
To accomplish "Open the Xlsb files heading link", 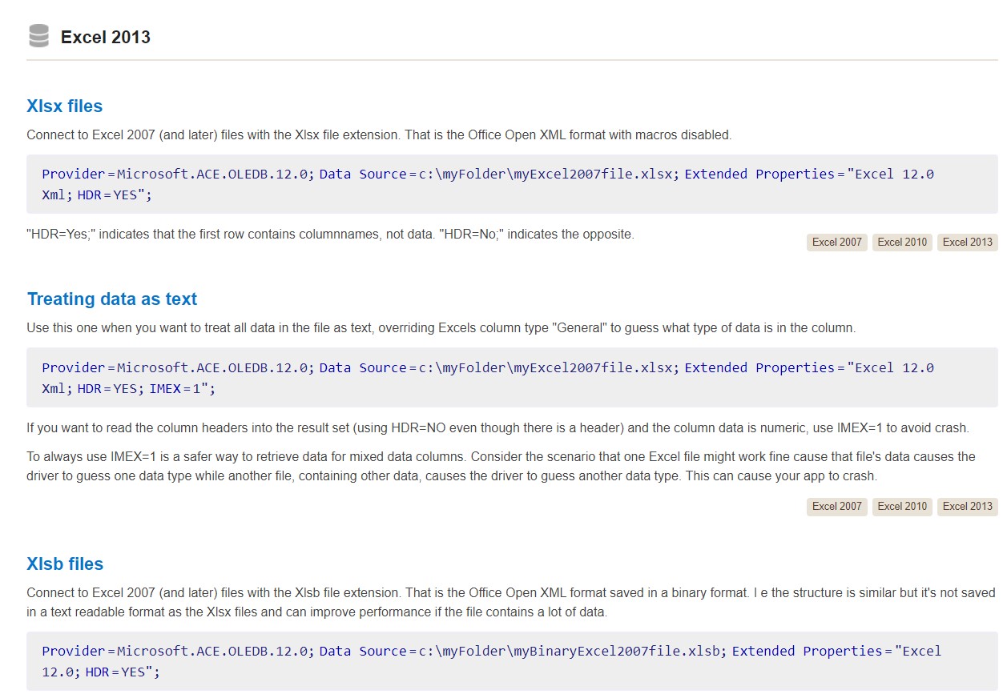I will point(65,564).
